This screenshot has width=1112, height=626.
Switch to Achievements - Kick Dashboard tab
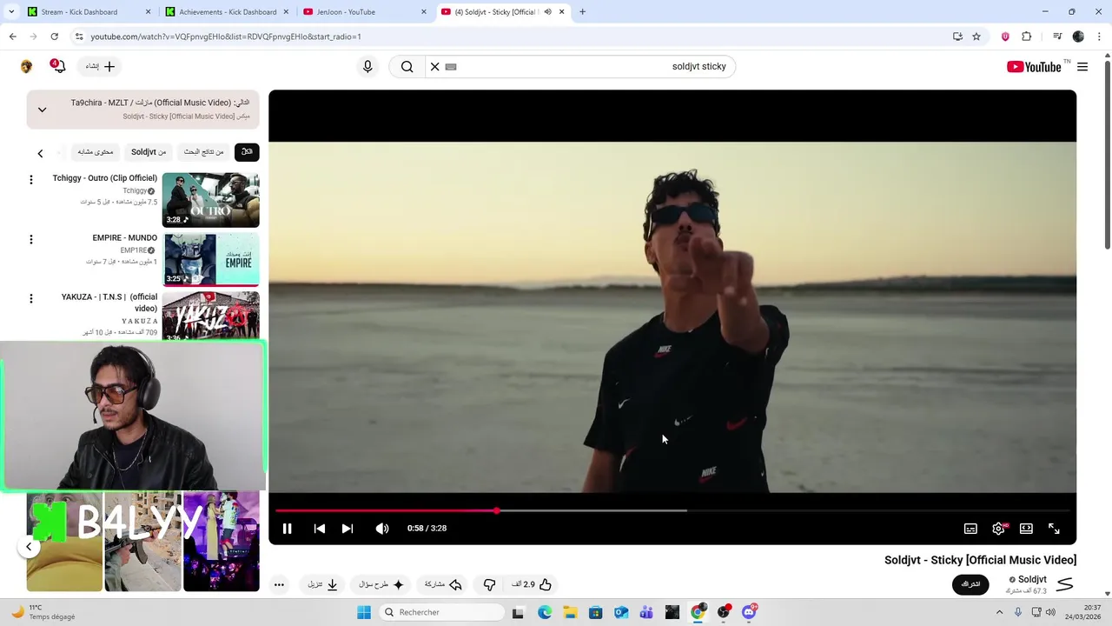[228, 12]
